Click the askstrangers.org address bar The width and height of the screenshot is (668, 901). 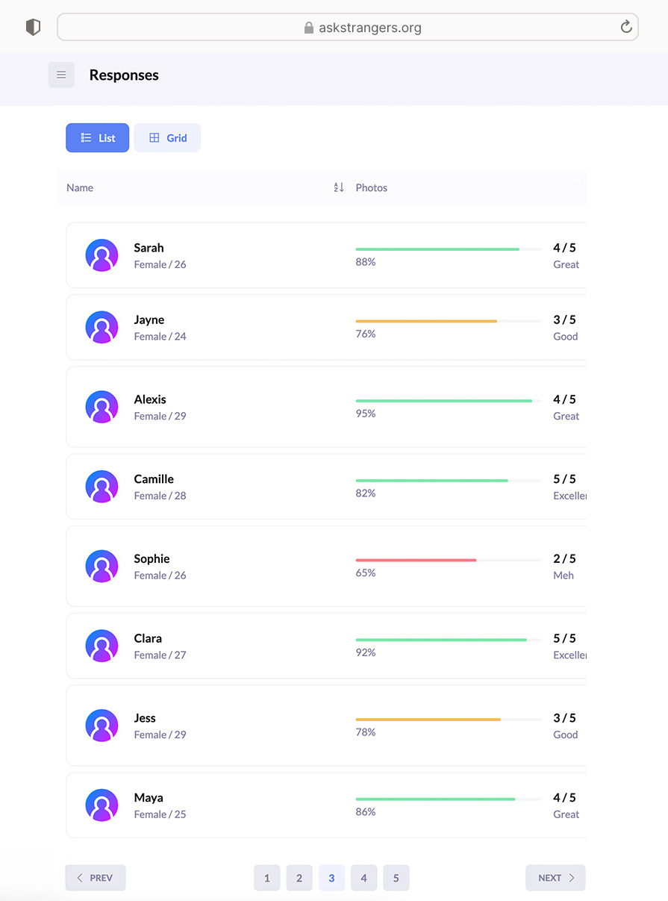point(348,28)
